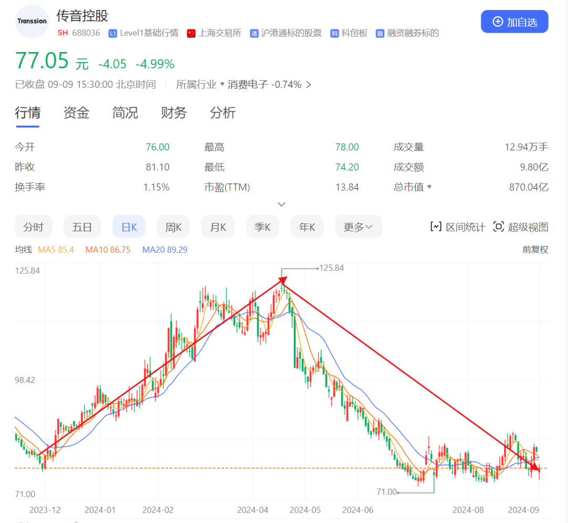
Task: Click the 通 badge for 沪港通标的股票
Action: pyautogui.click(x=254, y=34)
